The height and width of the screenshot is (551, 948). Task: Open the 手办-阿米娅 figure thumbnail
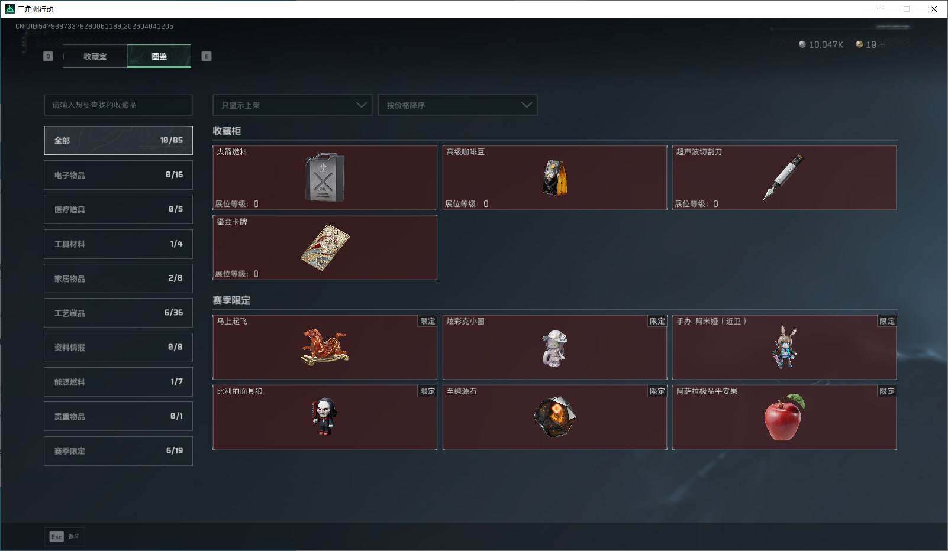(785, 347)
